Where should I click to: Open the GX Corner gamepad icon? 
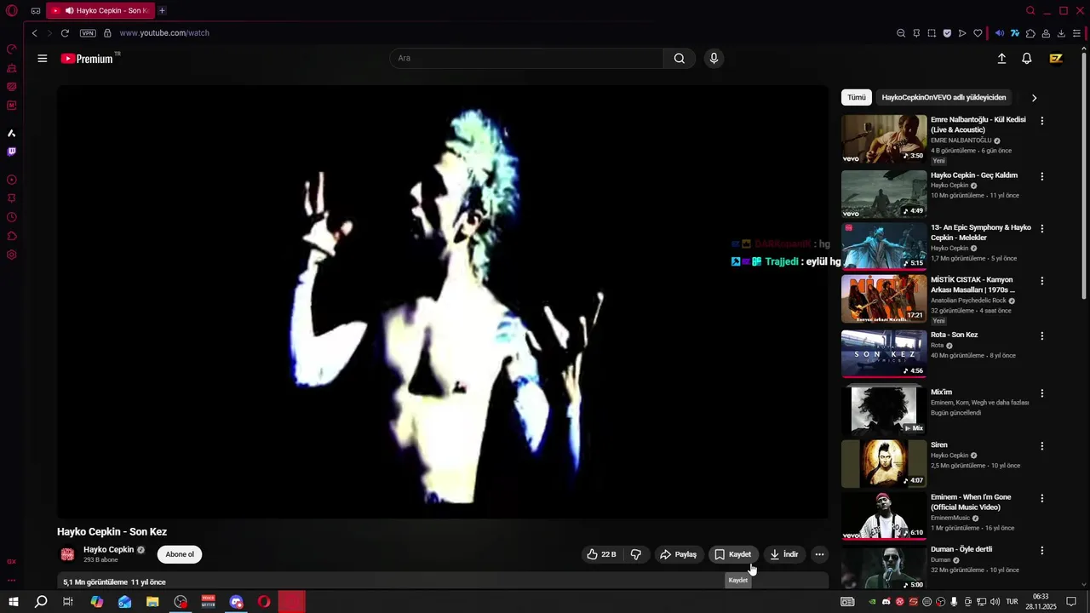point(36,11)
